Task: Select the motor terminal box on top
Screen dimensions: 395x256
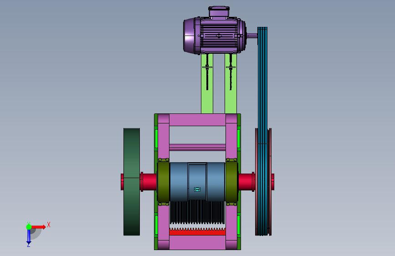Action: coord(219,12)
